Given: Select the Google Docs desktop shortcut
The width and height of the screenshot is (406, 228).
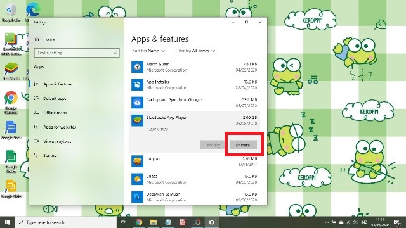Looking at the screenshot, I should pyautogui.click(x=11, y=130).
